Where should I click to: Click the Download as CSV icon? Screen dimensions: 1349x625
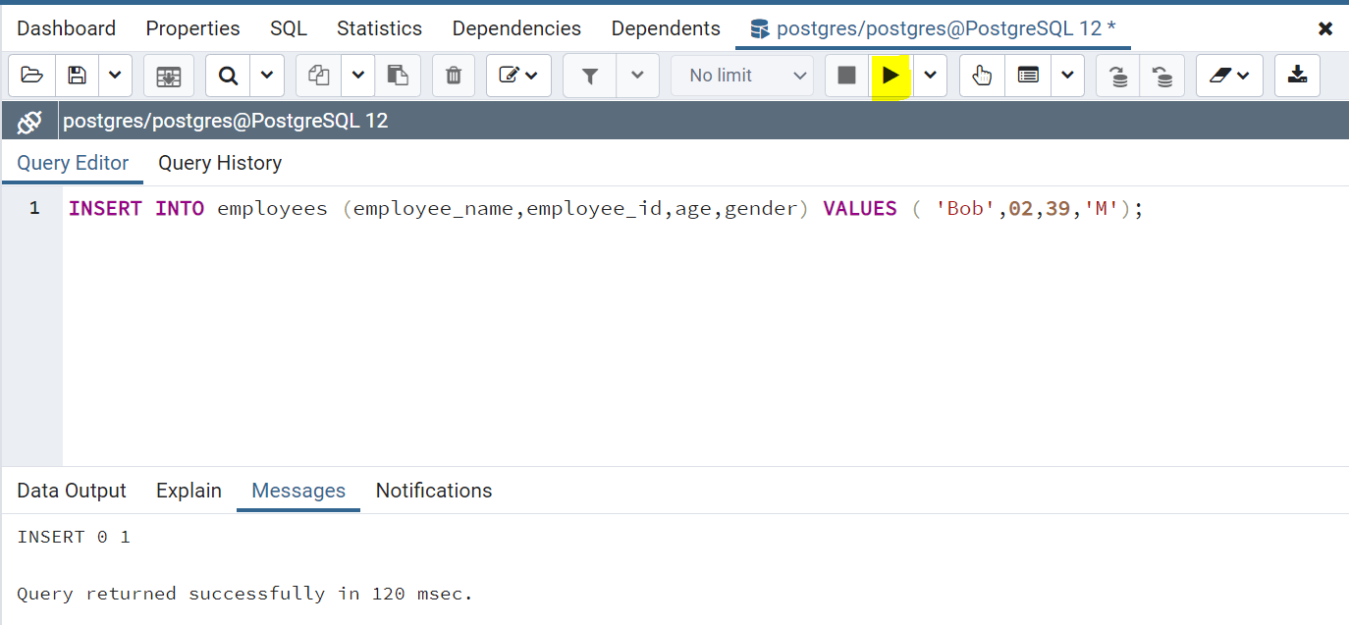(1297, 76)
